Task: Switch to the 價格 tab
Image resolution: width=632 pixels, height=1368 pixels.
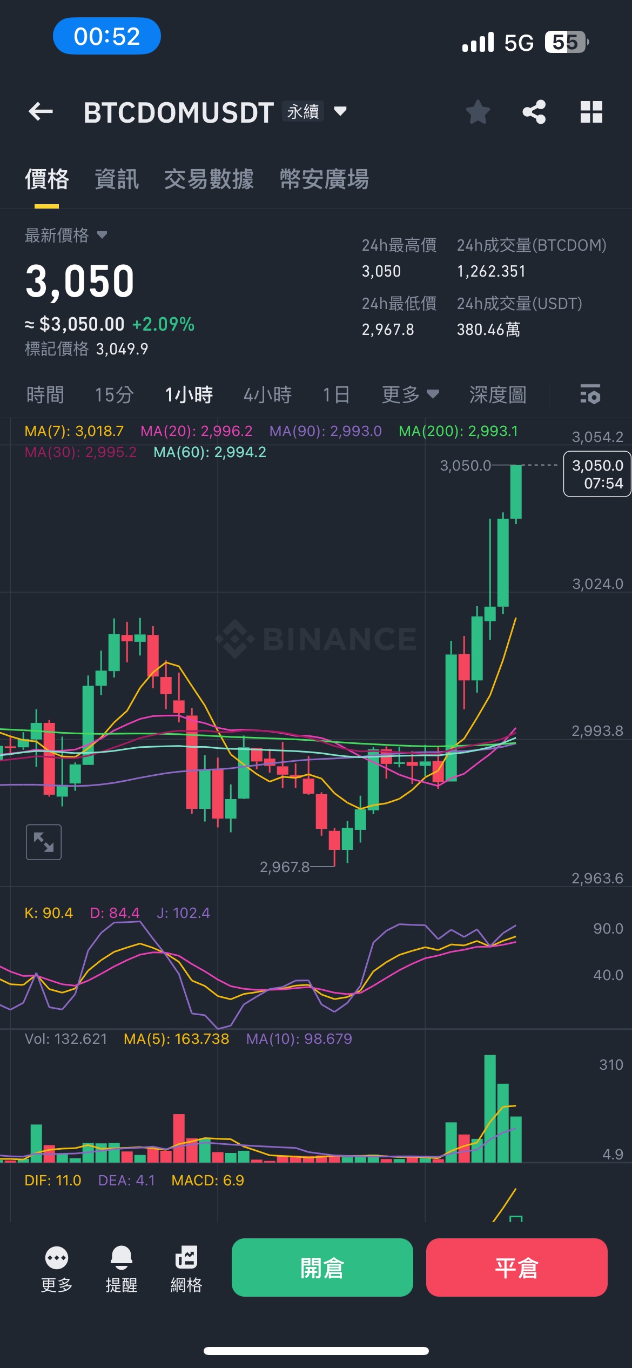Action: coord(47,179)
